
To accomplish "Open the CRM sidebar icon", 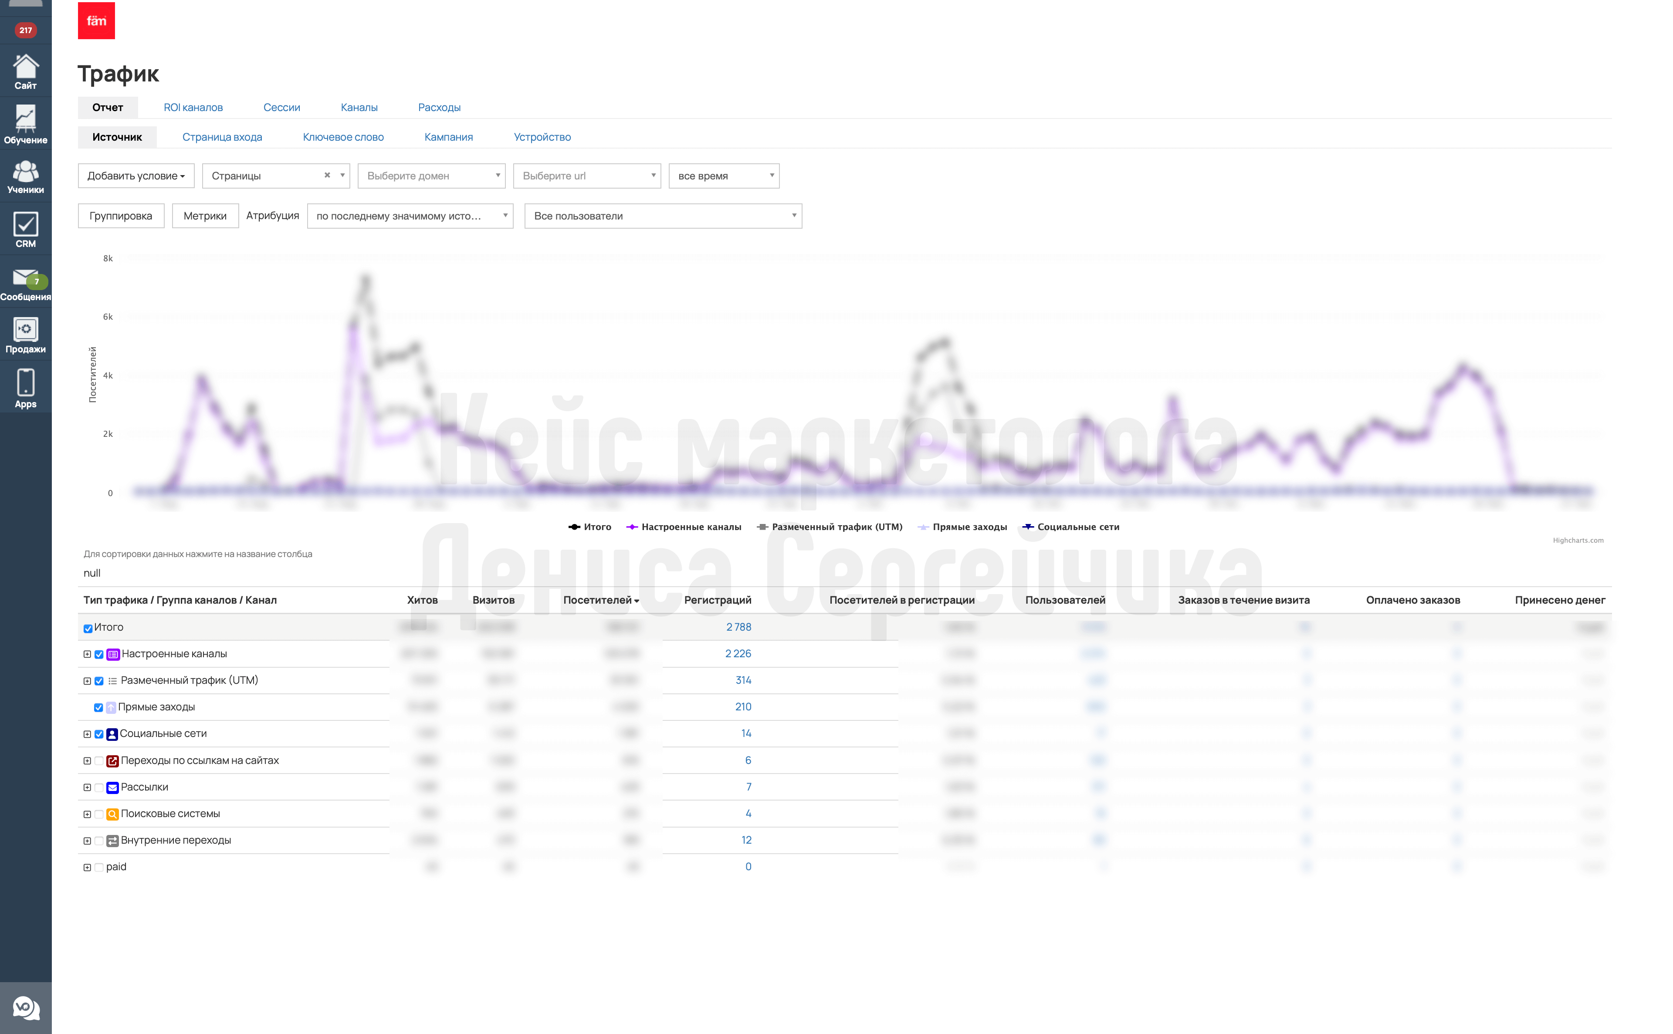I will (25, 230).
